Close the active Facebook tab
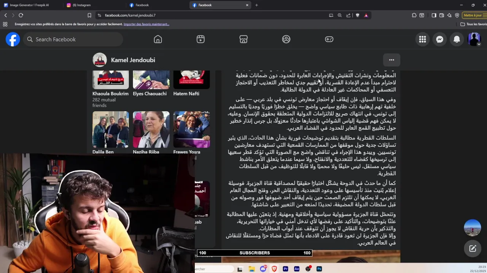Screen dimensions: 487x273 coord(247,5)
